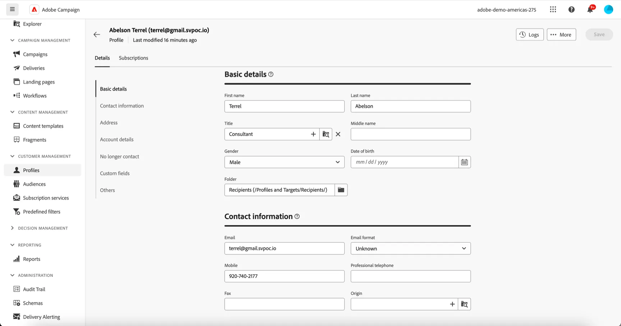Jump to Custom fields section
The height and width of the screenshot is (326, 621).
(115, 173)
